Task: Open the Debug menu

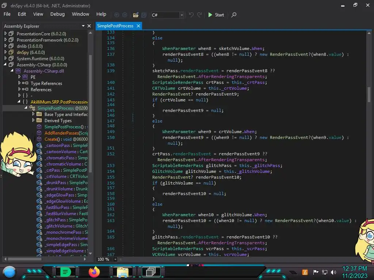Action: tap(57, 14)
